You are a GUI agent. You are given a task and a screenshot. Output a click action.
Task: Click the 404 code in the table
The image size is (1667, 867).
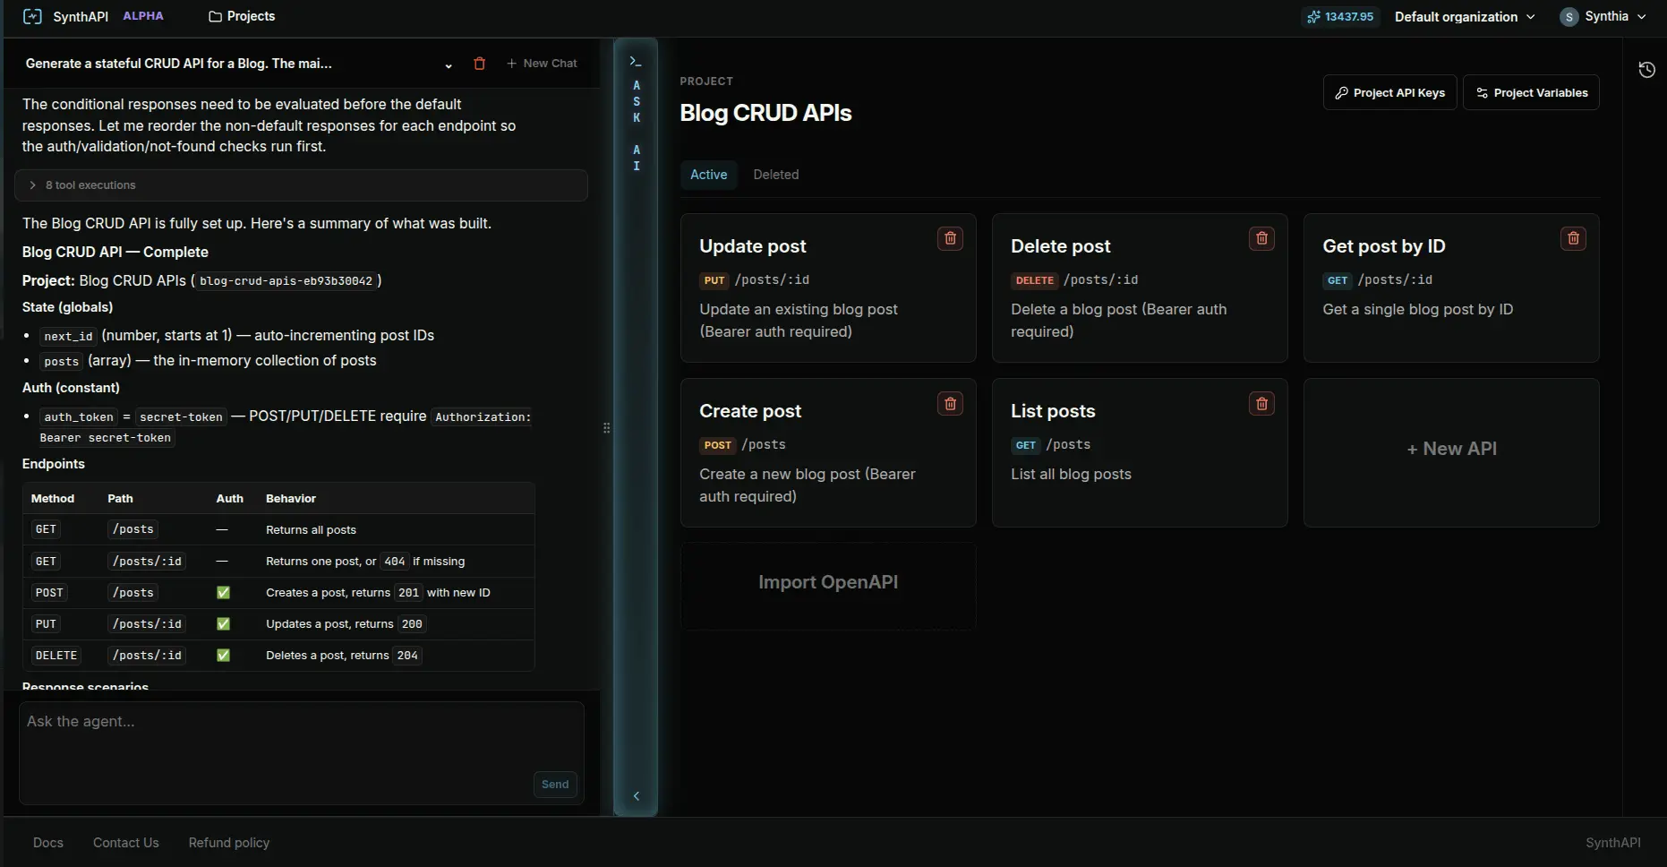point(395,562)
